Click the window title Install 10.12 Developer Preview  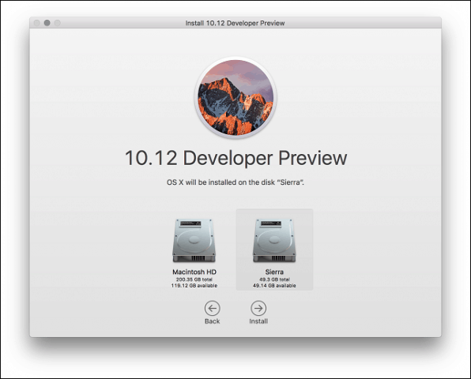[x=235, y=23]
